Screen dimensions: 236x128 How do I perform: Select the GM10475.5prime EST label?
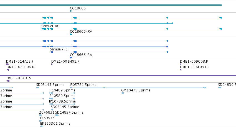(x=136, y=90)
